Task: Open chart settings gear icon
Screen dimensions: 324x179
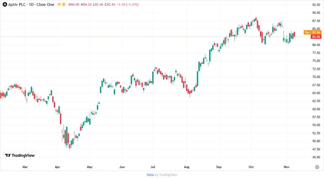Action: point(317,167)
